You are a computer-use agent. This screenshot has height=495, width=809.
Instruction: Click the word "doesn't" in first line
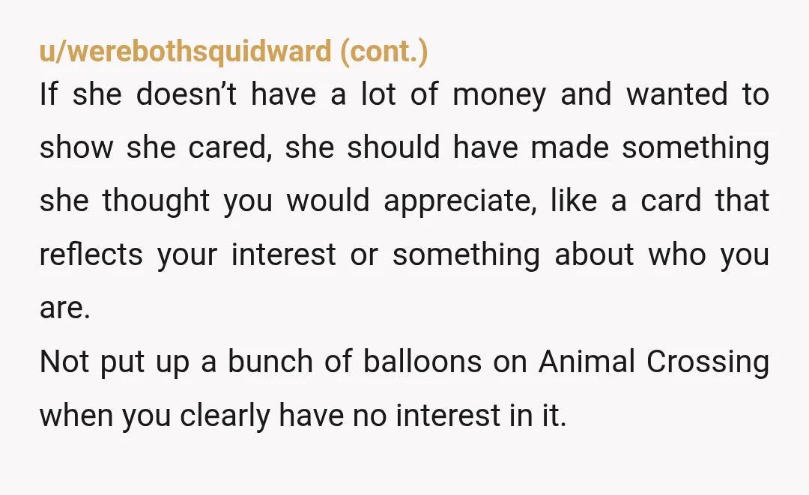pyautogui.click(x=186, y=95)
